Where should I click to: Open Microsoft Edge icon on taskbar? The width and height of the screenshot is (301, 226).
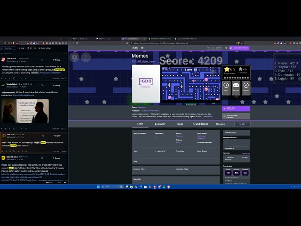tap(141, 187)
